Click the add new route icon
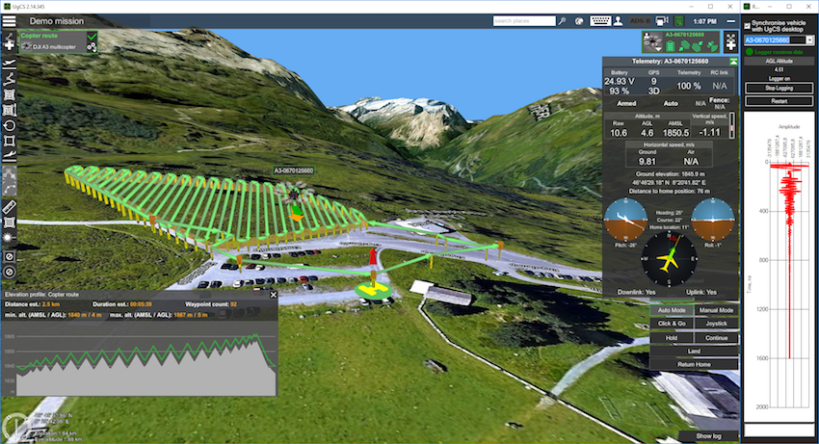This screenshot has height=444, width=819. coord(10,44)
